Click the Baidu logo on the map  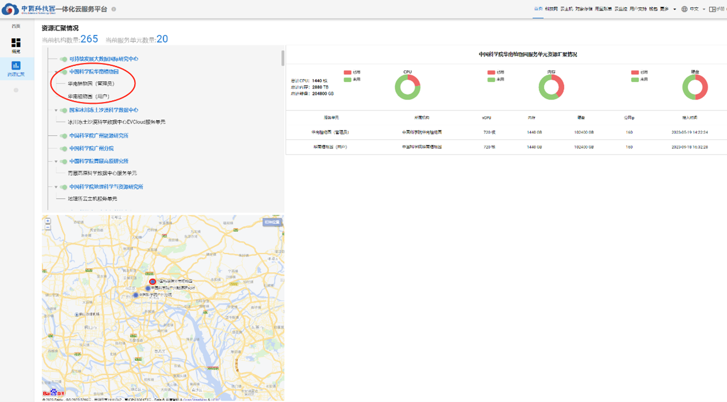(x=53, y=393)
